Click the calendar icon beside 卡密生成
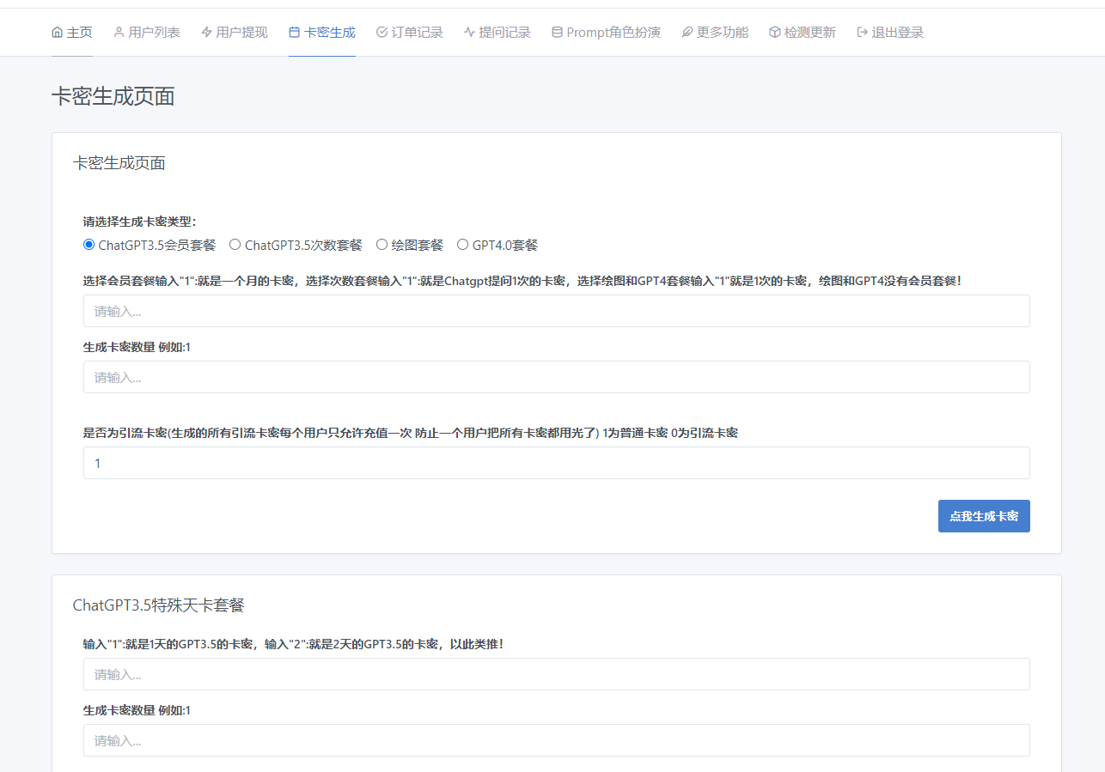The height and width of the screenshot is (772, 1105). (295, 33)
